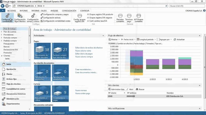Go forward with the navigation arrow
The image size is (206, 115).
pyautogui.click(x=7, y=6)
